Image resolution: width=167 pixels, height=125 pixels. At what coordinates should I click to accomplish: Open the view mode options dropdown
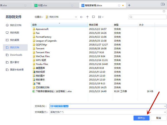click(x=101, y=17)
